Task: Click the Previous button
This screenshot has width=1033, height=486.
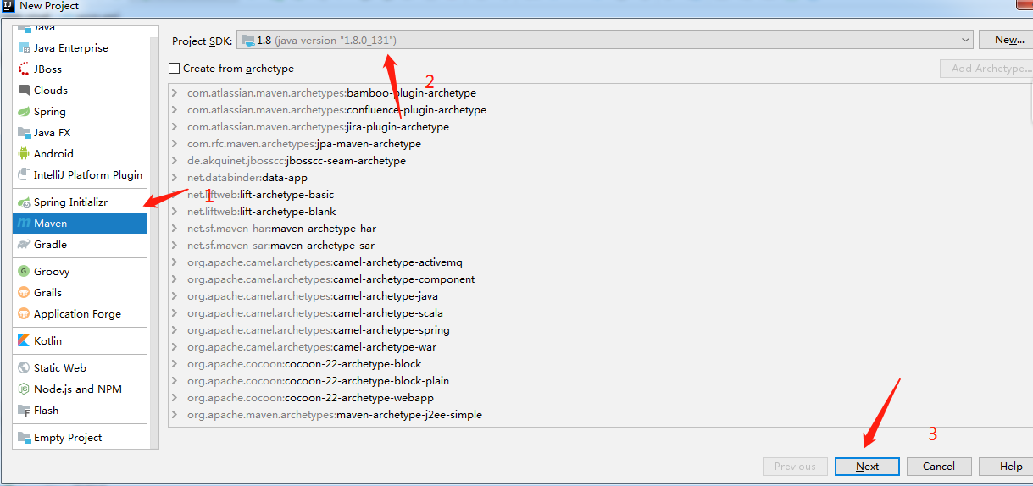Action: (x=795, y=467)
